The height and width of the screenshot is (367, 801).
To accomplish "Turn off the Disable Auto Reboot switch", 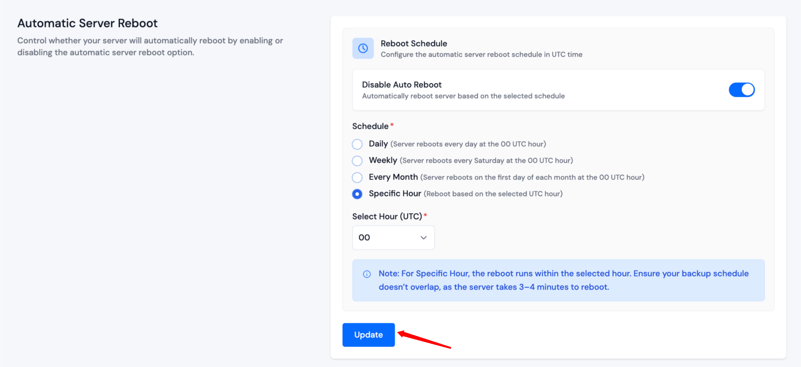I will [741, 90].
